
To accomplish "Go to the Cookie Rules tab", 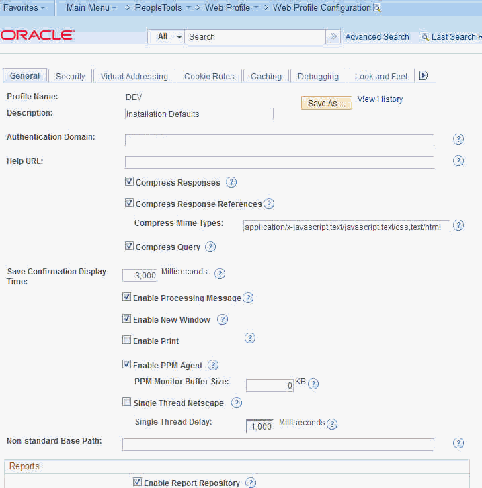I will tap(209, 76).
